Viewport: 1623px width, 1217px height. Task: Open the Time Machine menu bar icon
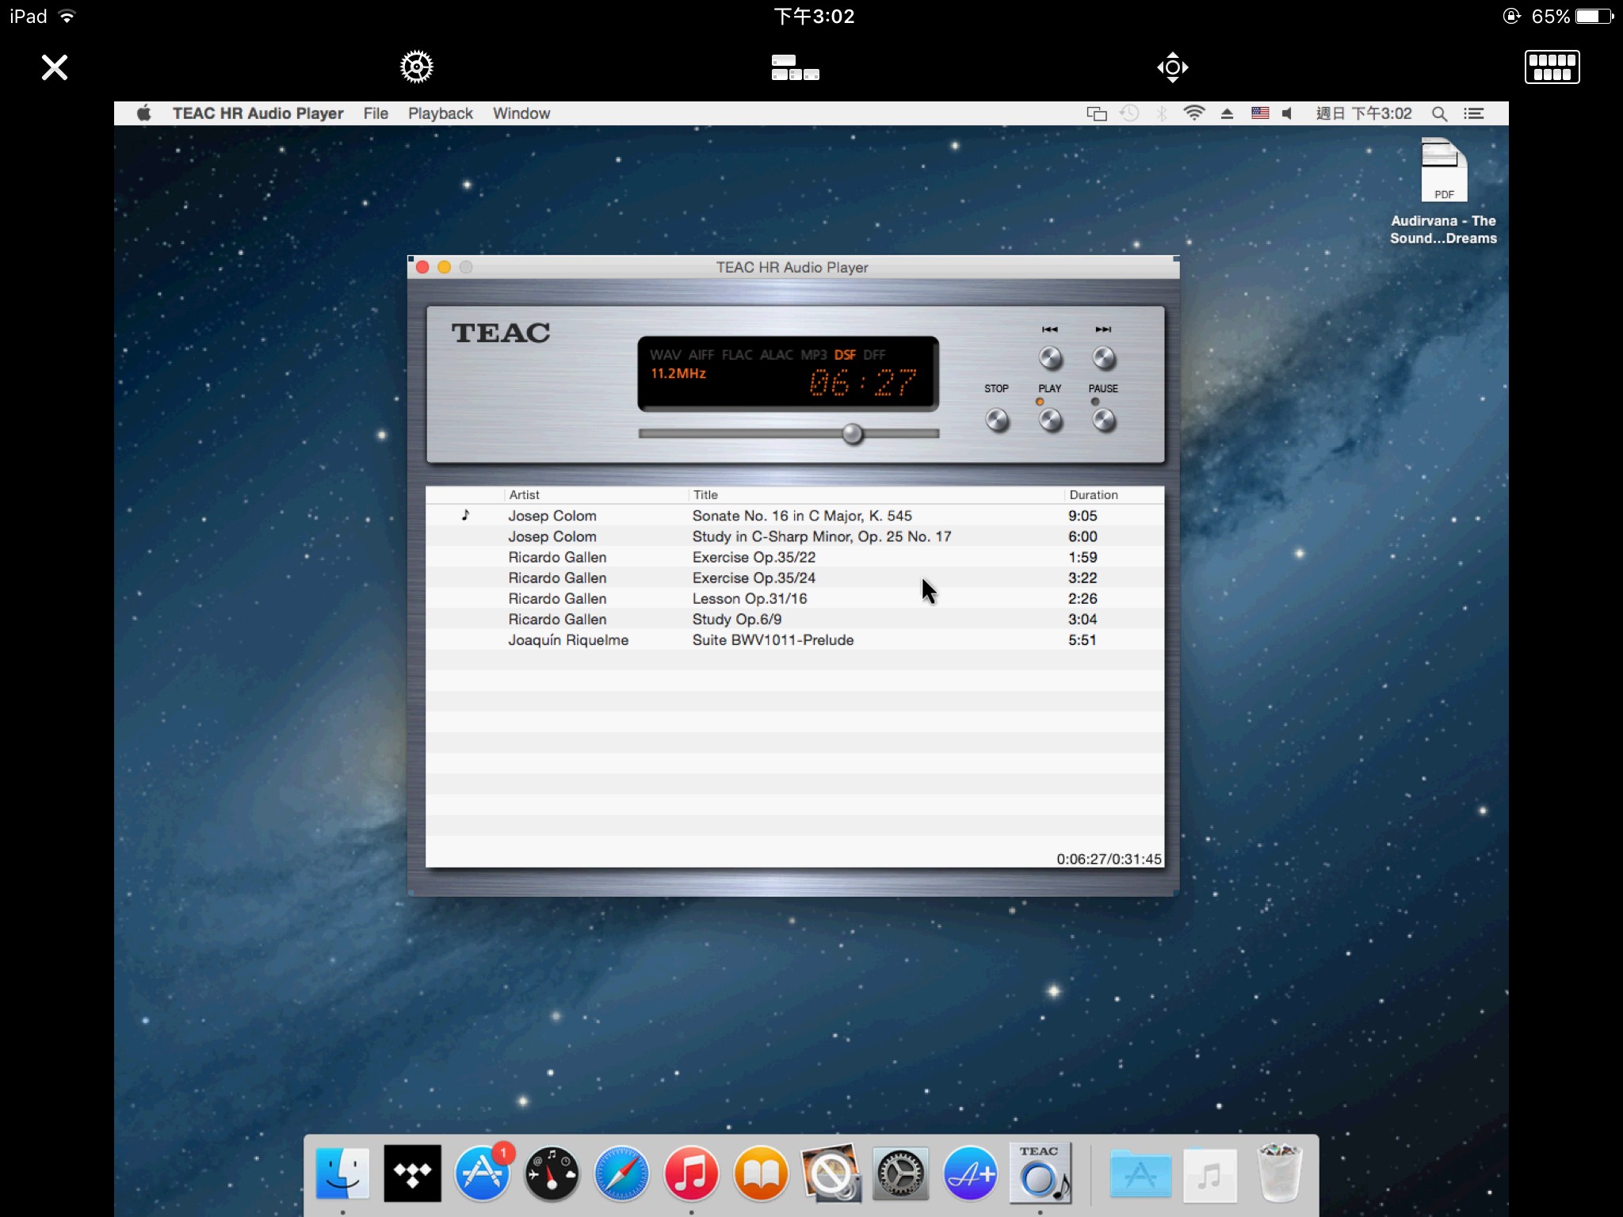1129,113
